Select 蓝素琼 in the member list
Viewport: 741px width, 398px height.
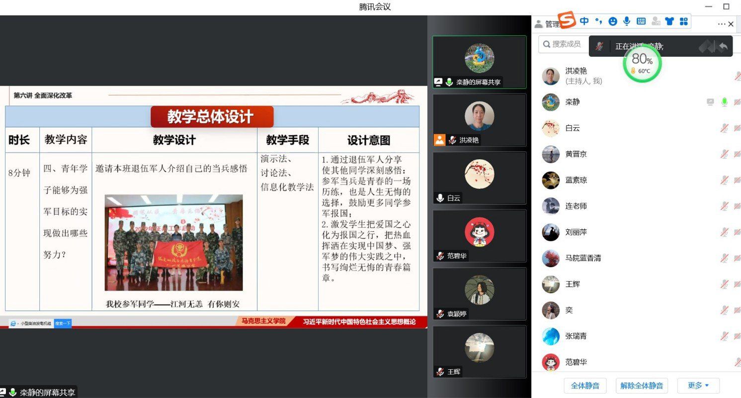click(576, 180)
